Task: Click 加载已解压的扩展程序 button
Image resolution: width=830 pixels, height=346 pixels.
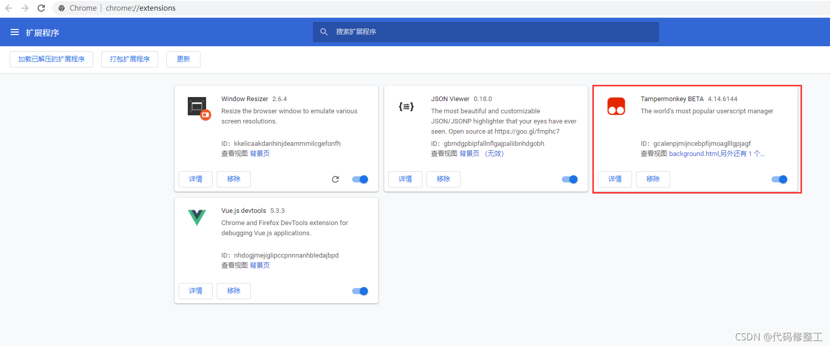Action: click(x=51, y=59)
